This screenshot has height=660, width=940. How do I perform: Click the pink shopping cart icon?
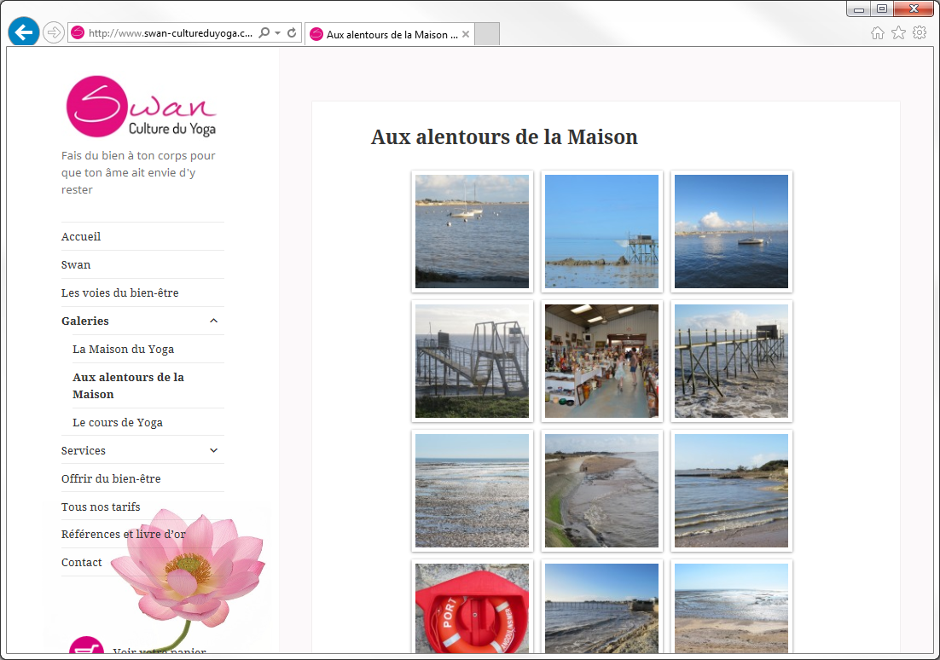click(x=85, y=650)
